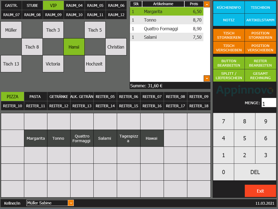278x209 pixels.
Task: Exit the application with red Exit button
Action: tap(260, 191)
